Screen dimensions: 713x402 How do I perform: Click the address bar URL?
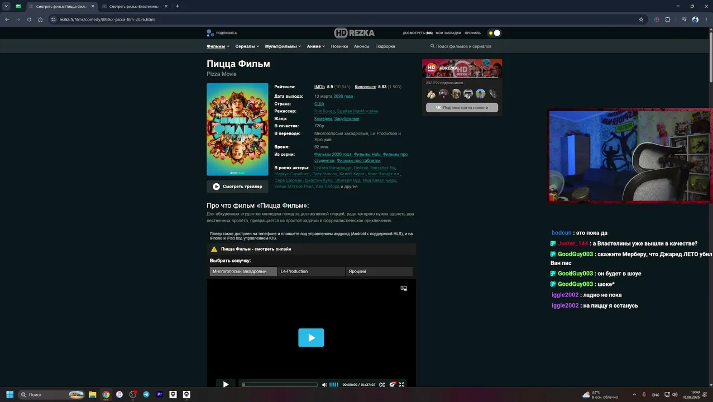click(107, 20)
